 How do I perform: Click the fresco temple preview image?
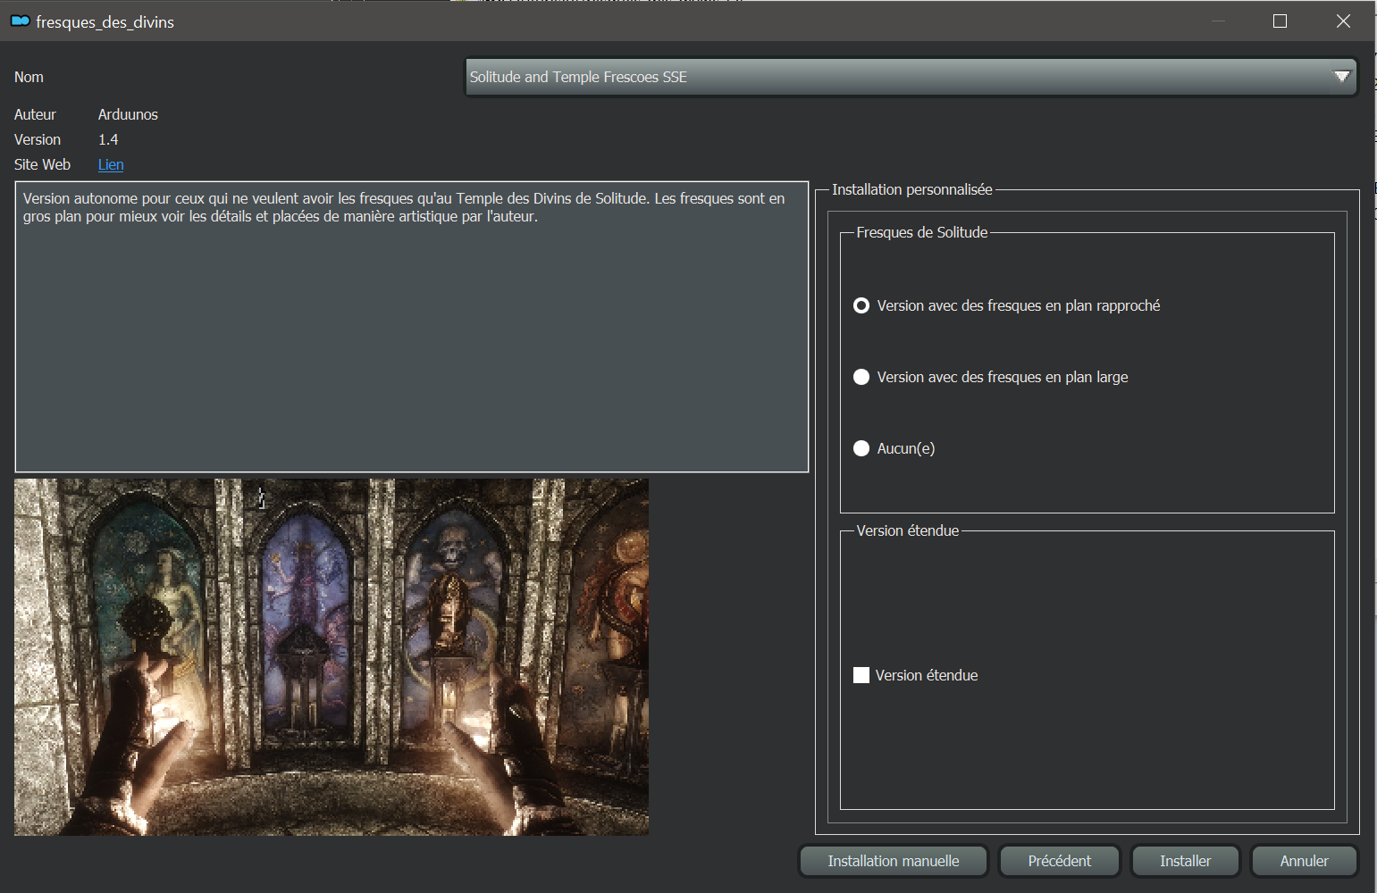coord(332,657)
